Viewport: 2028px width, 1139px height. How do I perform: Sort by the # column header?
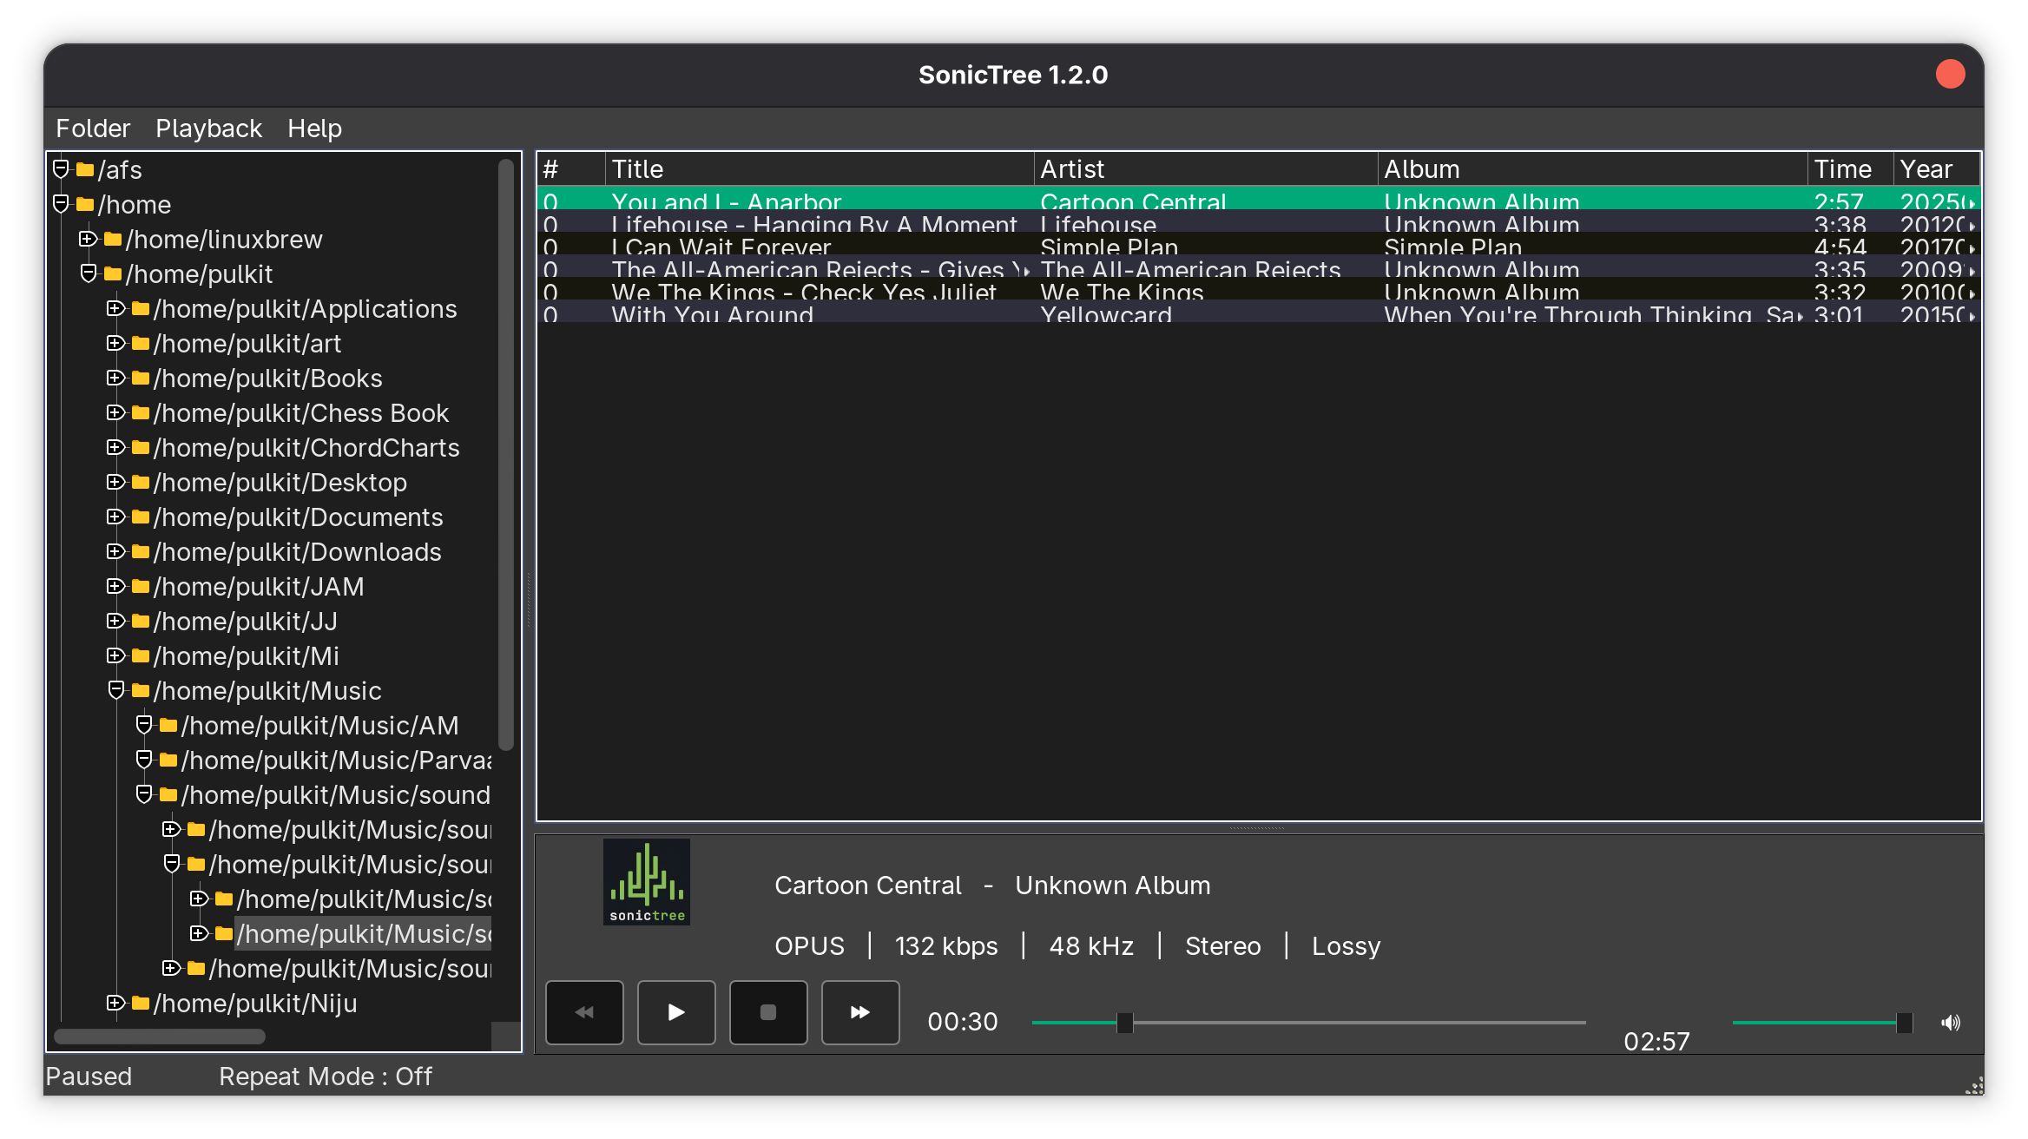point(571,169)
